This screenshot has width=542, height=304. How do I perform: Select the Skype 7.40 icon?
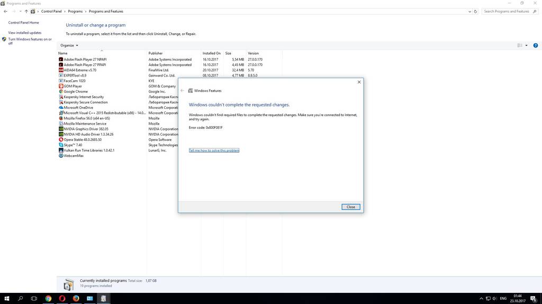(x=61, y=145)
